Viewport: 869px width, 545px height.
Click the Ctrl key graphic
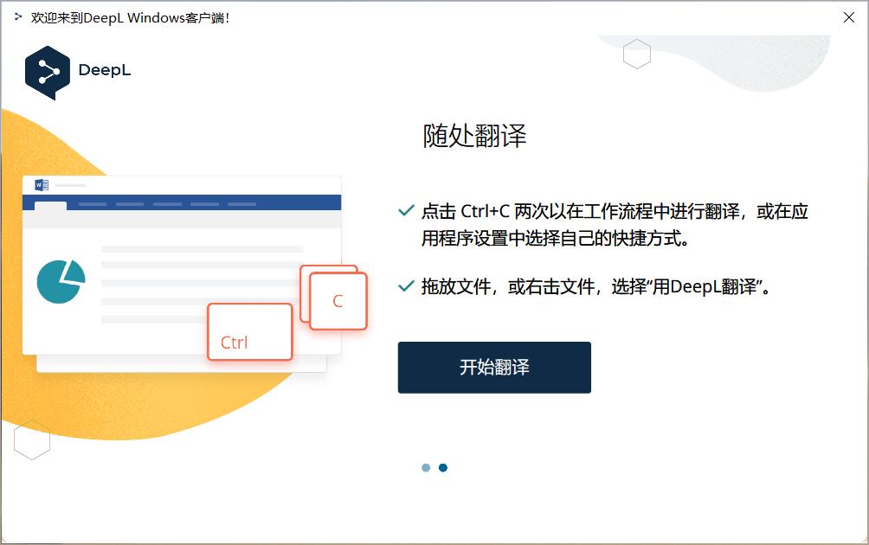[249, 332]
